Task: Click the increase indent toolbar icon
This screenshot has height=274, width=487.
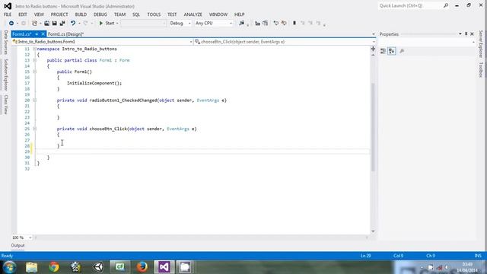Action: [x=266, y=24]
